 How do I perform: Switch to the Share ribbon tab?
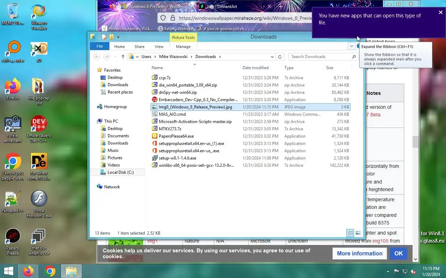139,47
